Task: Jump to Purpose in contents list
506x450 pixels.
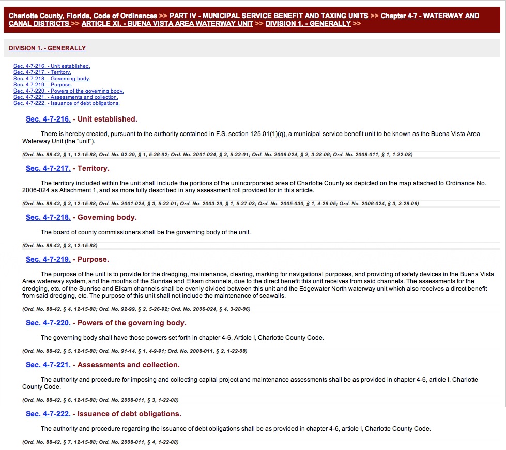Action: 42,85
